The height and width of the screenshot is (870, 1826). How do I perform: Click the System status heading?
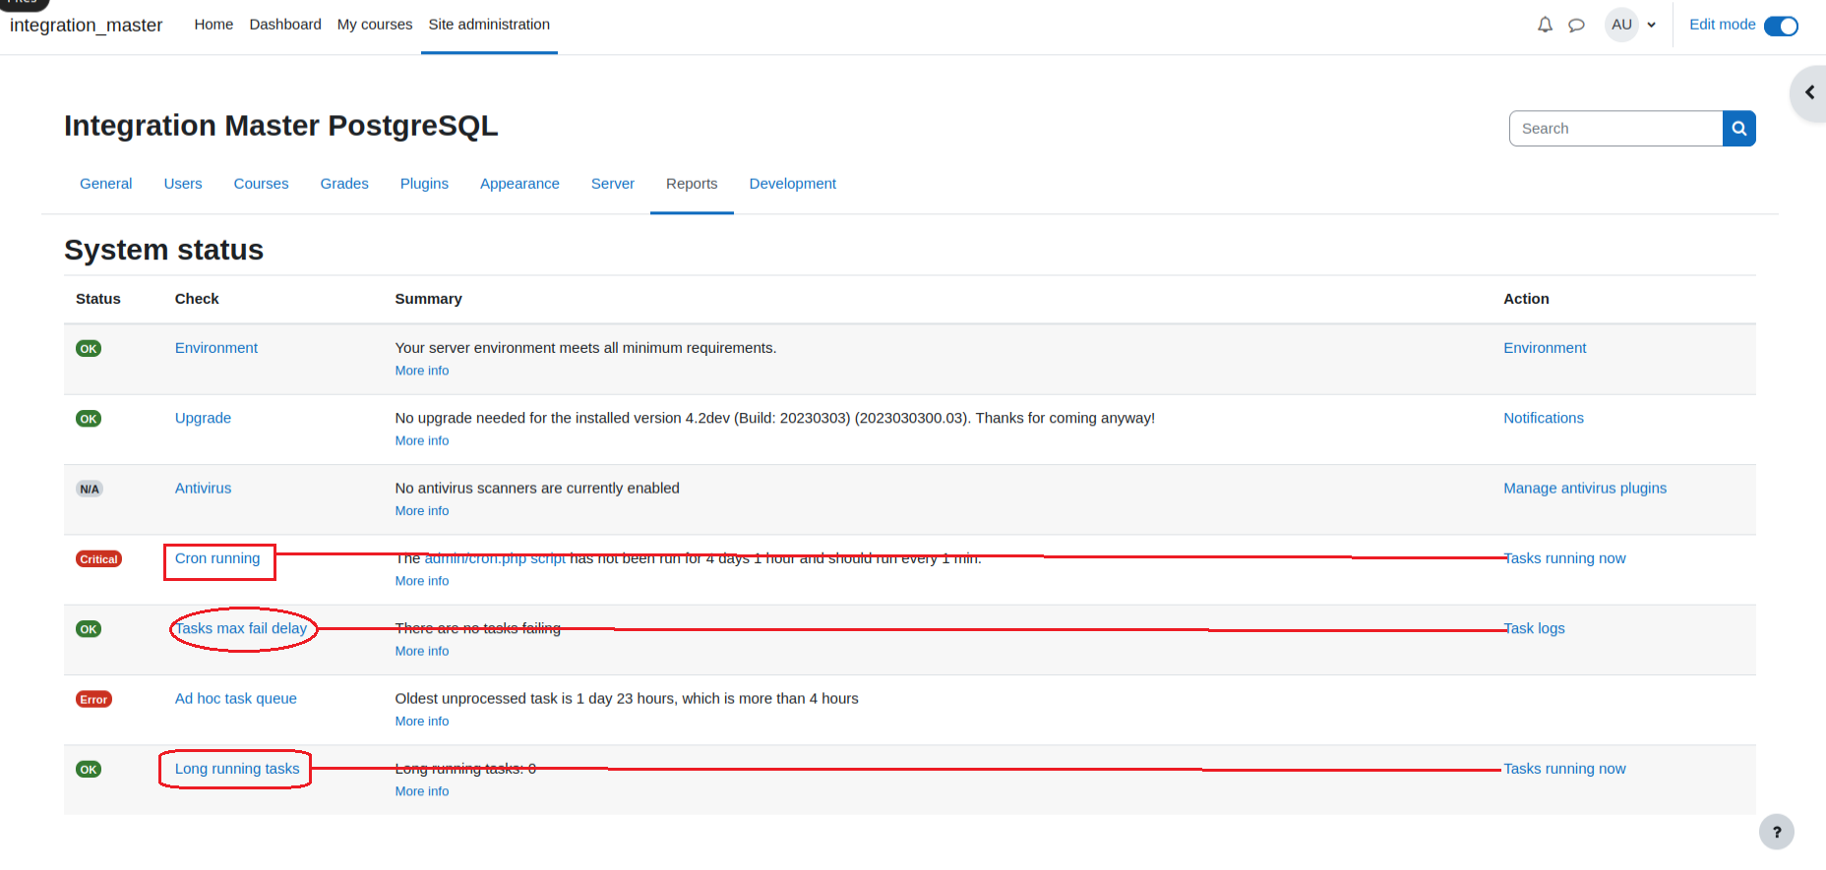pyautogui.click(x=164, y=250)
